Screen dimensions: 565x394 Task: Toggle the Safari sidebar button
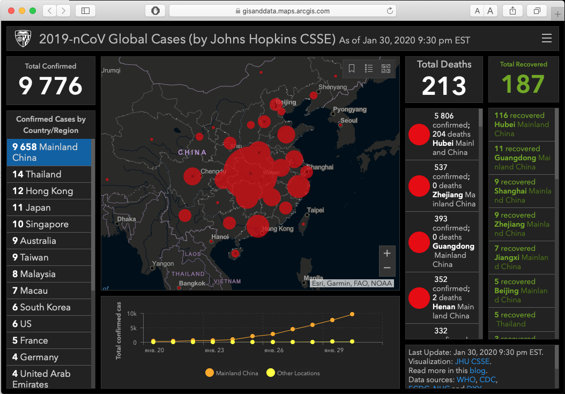85,11
